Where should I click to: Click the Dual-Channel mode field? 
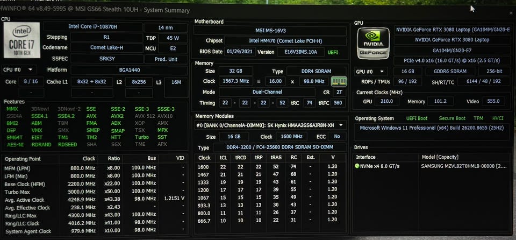tap(267, 92)
